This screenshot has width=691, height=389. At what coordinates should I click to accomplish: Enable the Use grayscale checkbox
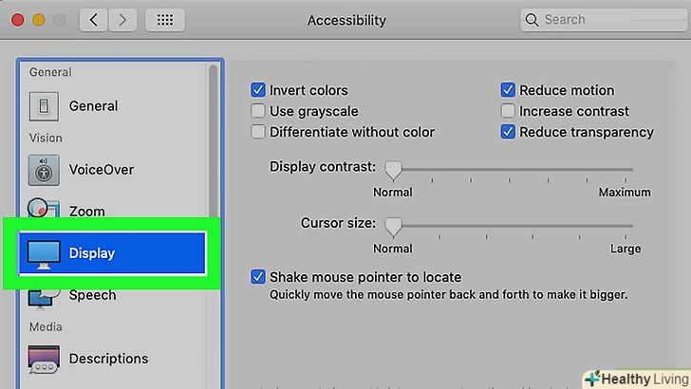click(x=258, y=112)
